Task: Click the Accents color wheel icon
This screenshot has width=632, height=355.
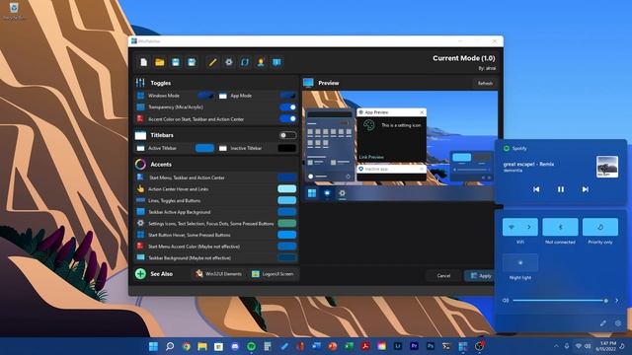Action: [140, 165]
